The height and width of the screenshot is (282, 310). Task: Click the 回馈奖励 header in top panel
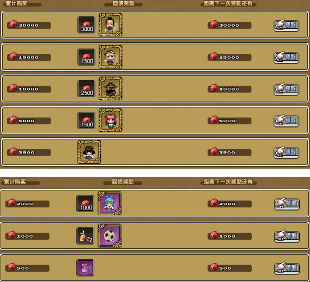tap(124, 3)
